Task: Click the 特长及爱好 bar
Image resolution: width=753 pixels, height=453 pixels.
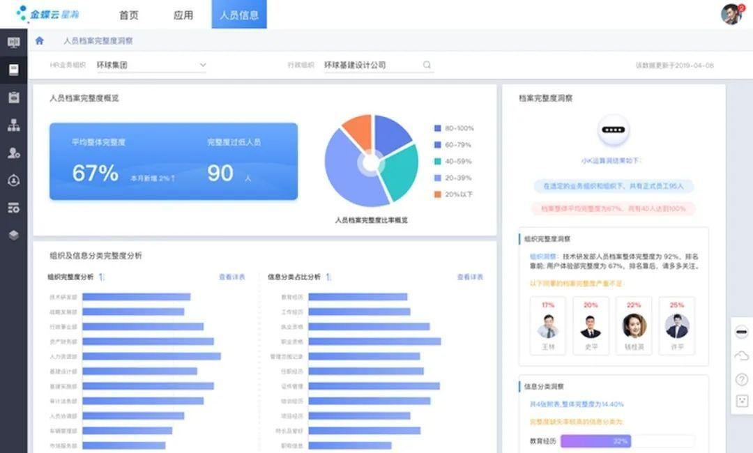Action: pyautogui.click(x=365, y=431)
